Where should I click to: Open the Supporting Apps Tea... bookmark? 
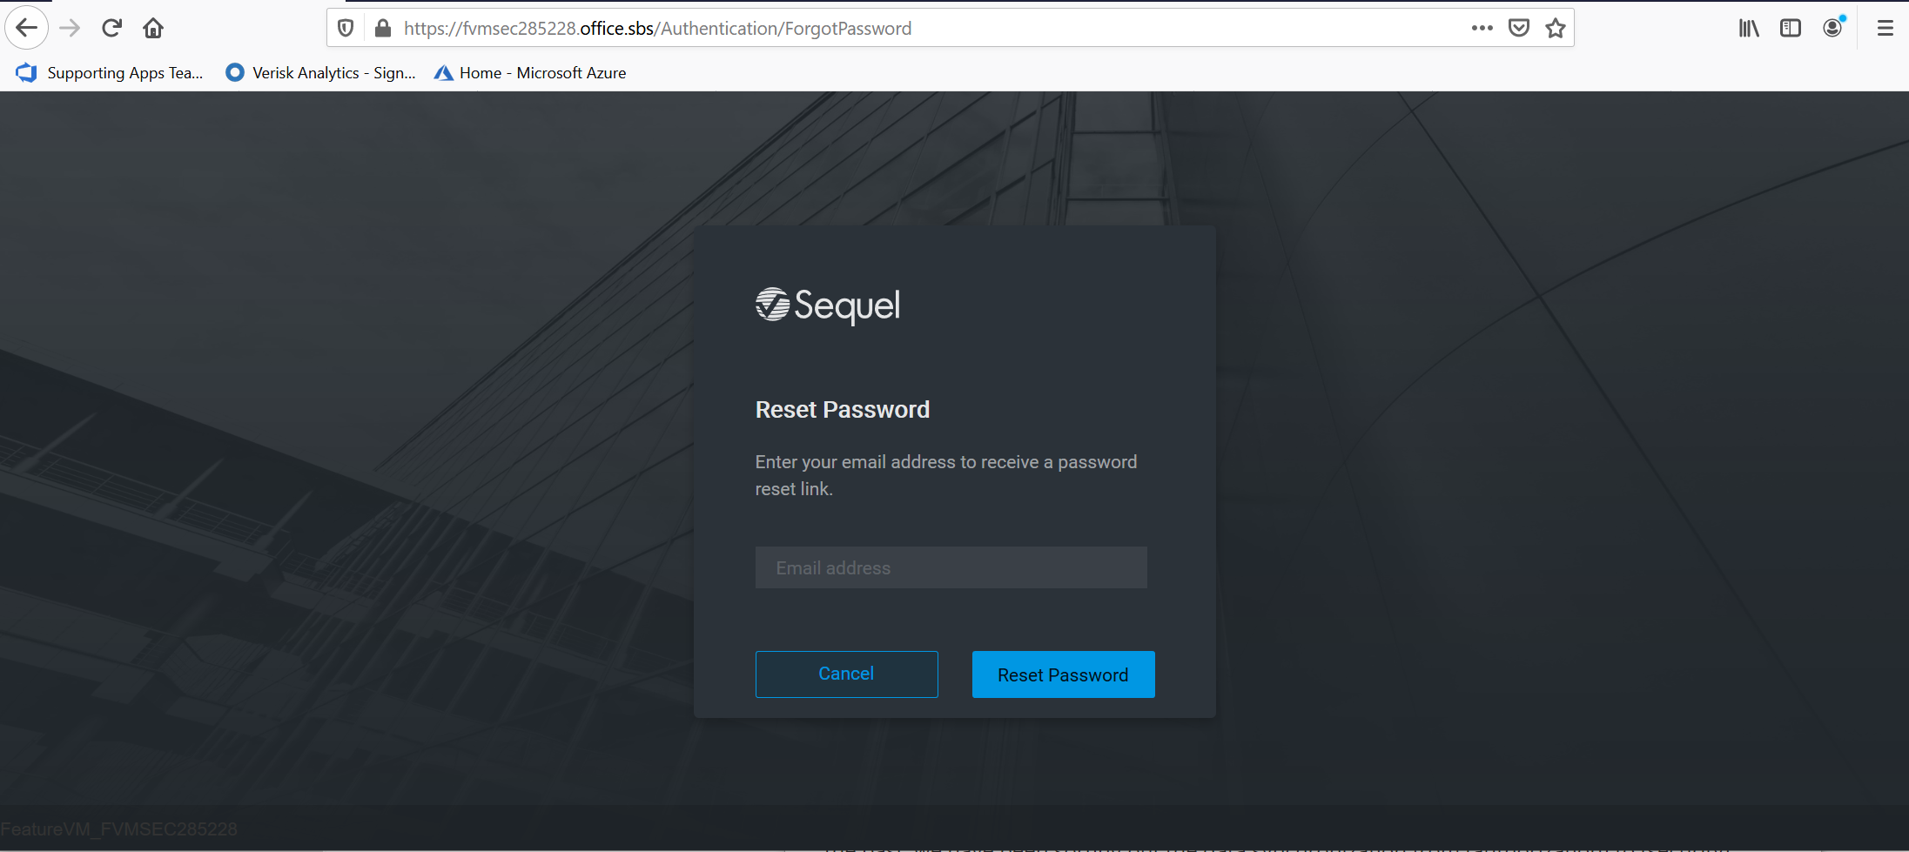pos(110,73)
